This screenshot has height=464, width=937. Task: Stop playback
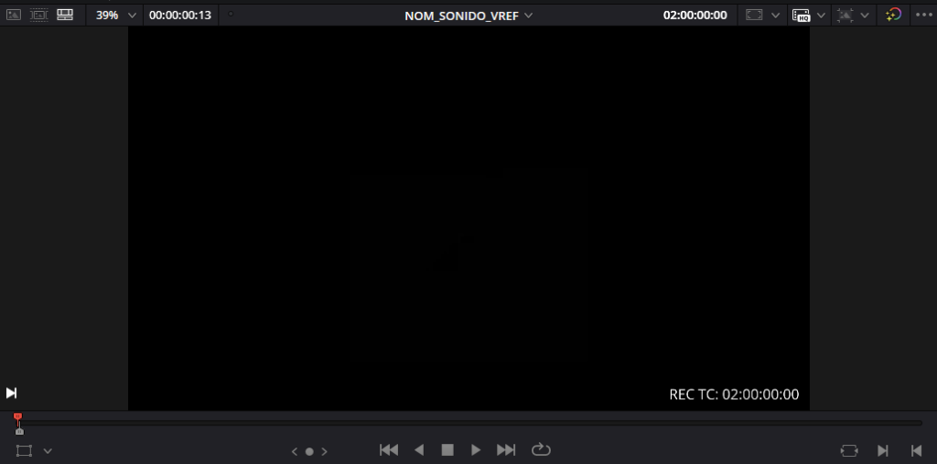(x=447, y=449)
